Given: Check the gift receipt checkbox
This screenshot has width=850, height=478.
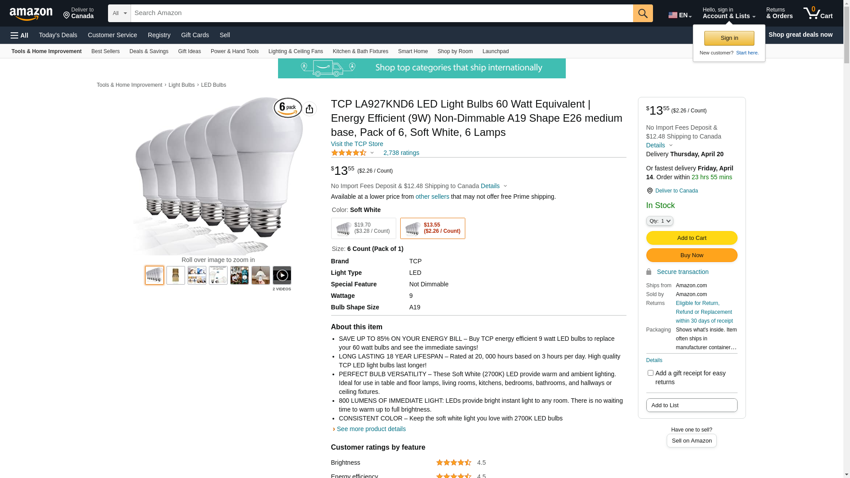Looking at the screenshot, I should [650, 373].
